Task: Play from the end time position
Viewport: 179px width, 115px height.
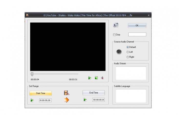Action: (85, 100)
